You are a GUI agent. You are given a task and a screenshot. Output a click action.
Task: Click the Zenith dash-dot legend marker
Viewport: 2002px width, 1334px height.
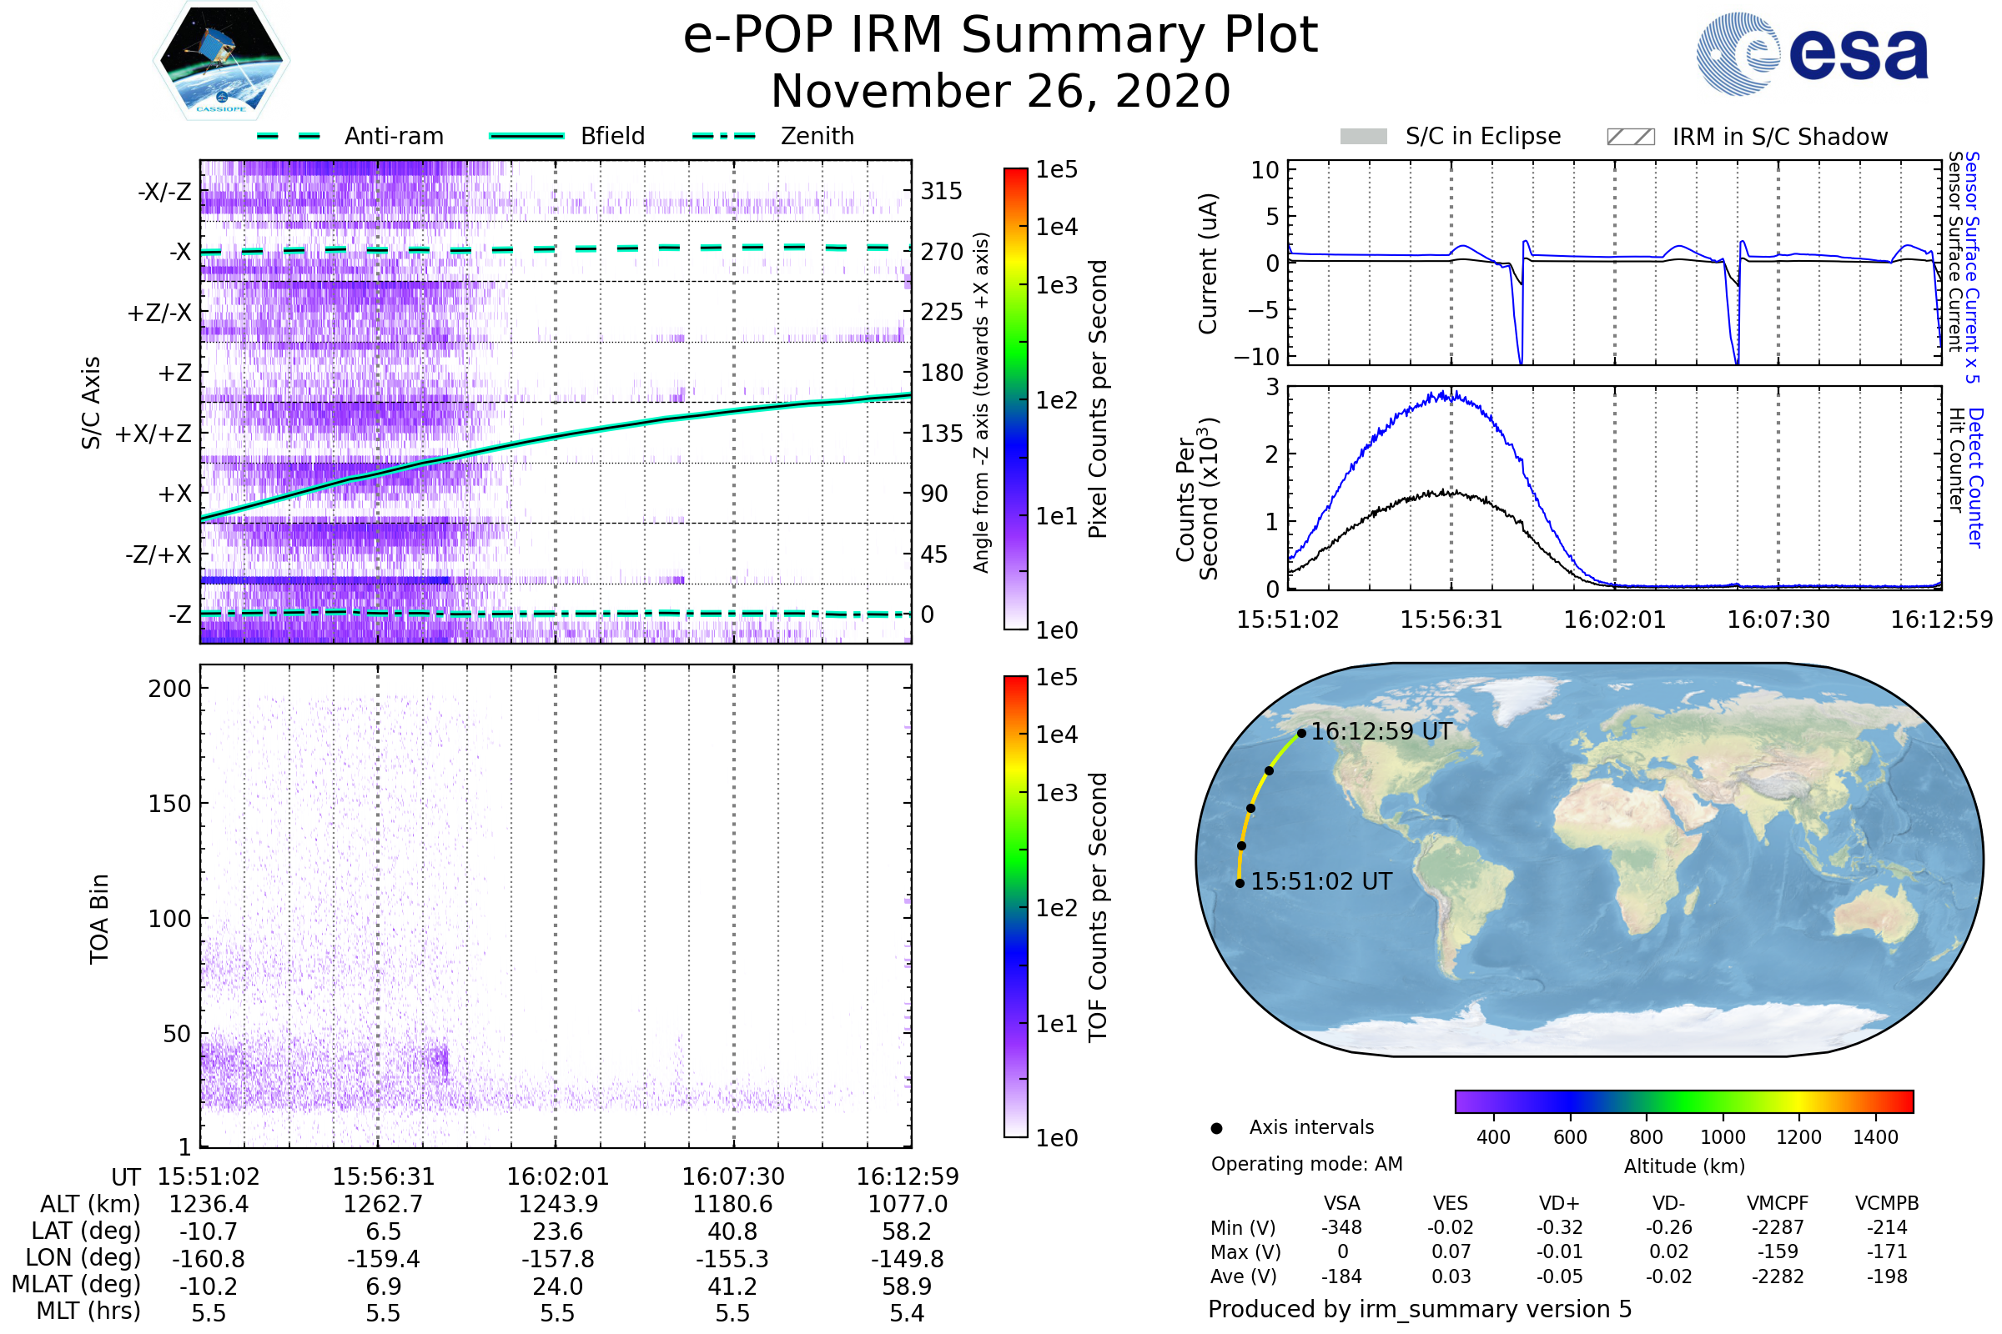pyautogui.click(x=723, y=136)
